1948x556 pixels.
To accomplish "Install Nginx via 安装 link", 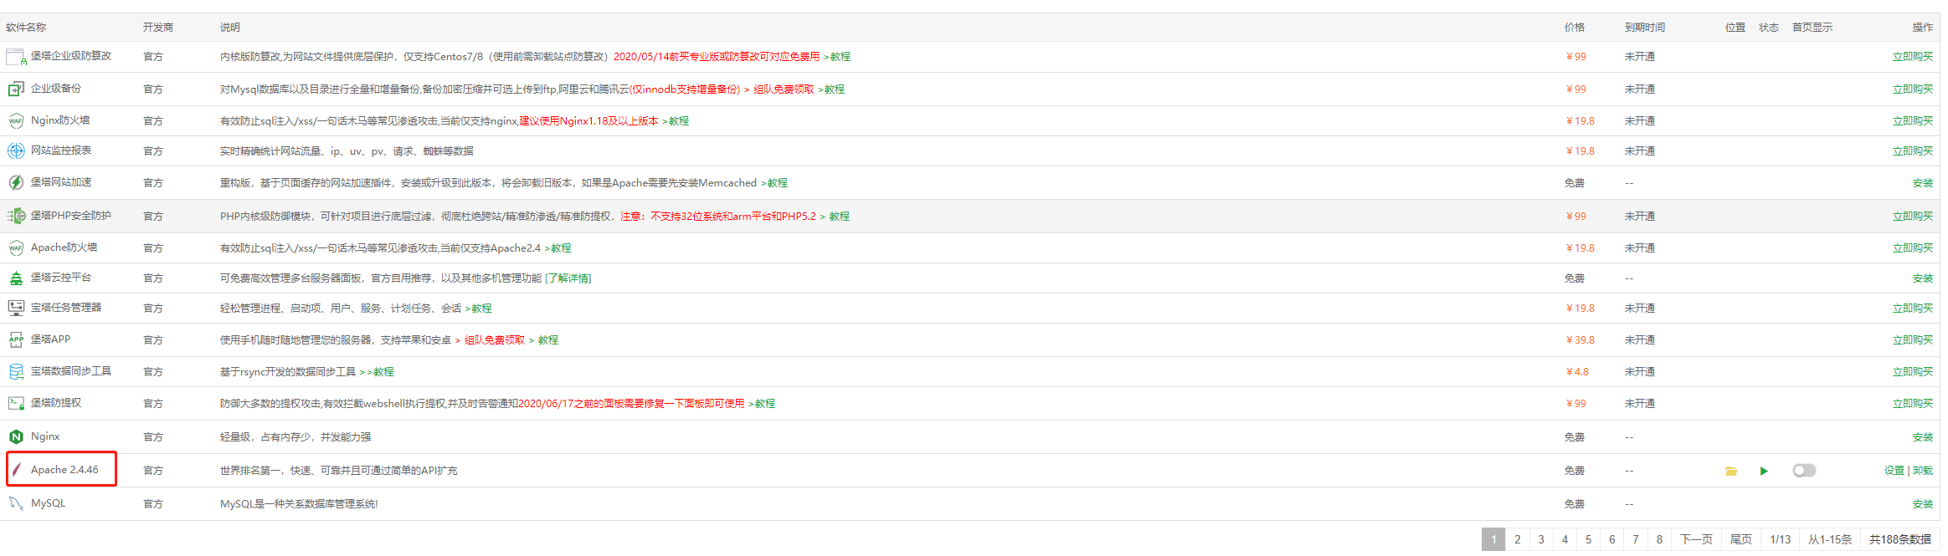I will coord(1922,437).
